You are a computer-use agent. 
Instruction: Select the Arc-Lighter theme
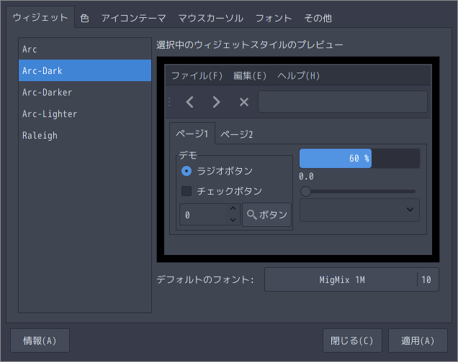point(85,114)
